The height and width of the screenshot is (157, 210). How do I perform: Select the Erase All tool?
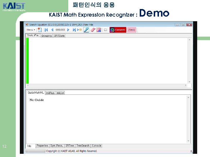pos(99,30)
